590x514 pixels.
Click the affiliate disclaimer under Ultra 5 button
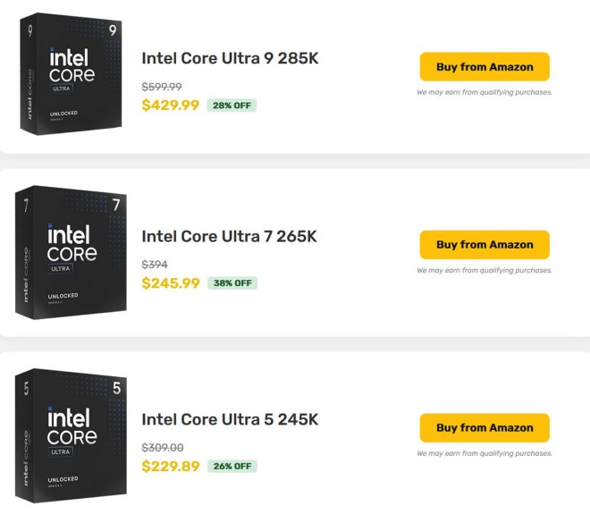(485, 453)
